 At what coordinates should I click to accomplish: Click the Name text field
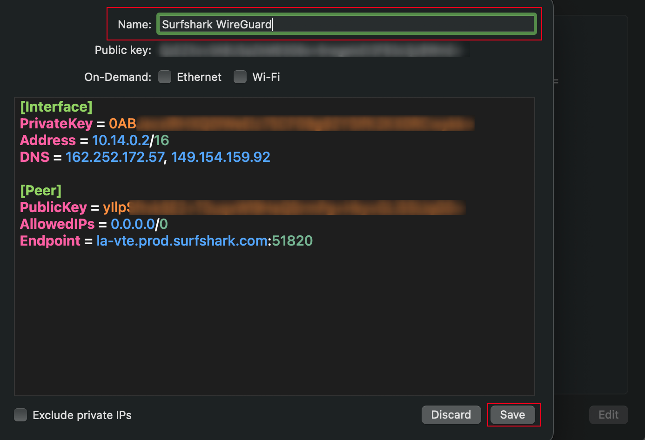coord(346,24)
